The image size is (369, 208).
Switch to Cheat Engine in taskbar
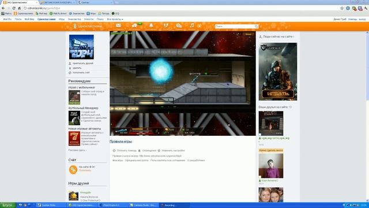(113, 205)
